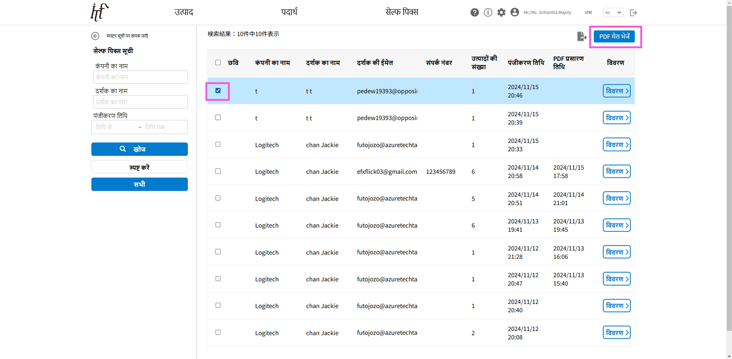Image resolution: width=732 pixels, height=359 pixels.
Task: Open the help question mark icon
Action: (474, 12)
